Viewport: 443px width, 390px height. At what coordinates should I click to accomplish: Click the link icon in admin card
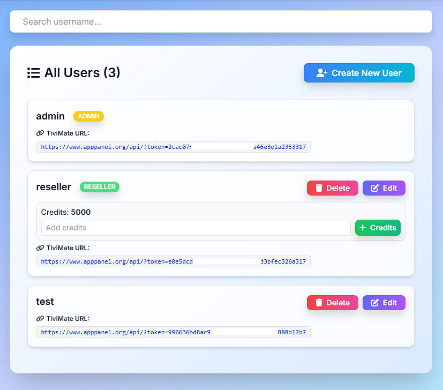point(40,133)
